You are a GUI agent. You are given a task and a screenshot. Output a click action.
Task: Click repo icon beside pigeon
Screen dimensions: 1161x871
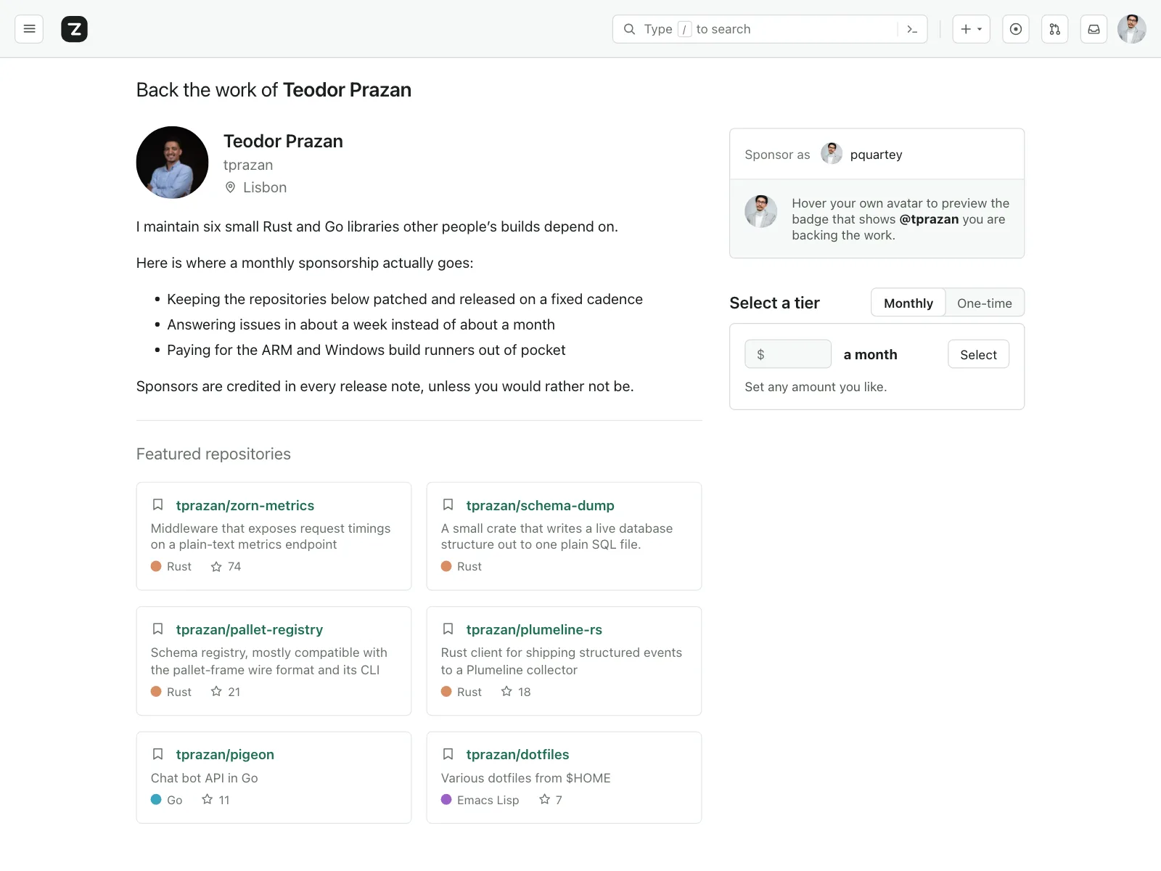click(x=157, y=753)
